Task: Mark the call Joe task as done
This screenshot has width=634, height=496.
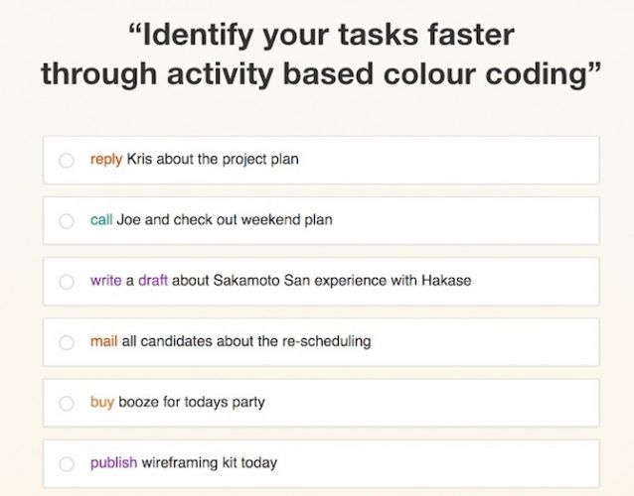Action: point(67,221)
